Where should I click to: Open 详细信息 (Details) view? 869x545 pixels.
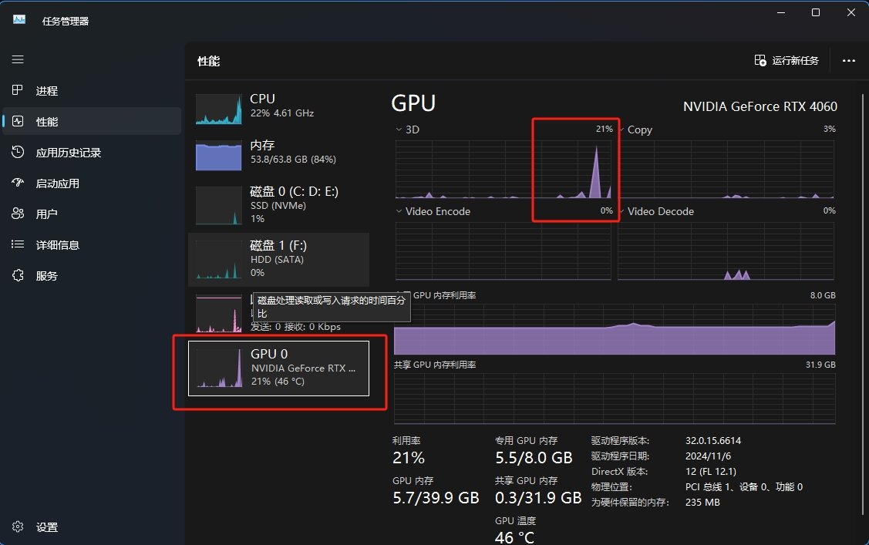click(17, 244)
